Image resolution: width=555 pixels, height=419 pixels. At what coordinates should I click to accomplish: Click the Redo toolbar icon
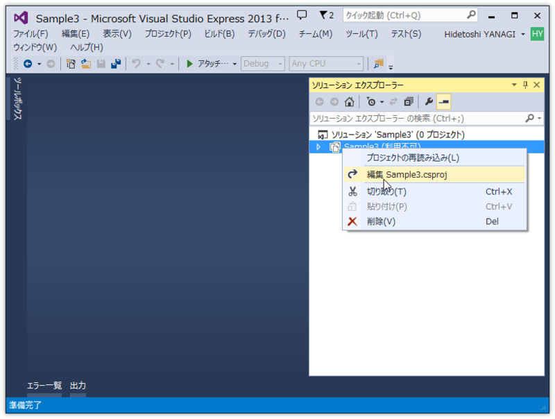click(x=160, y=64)
